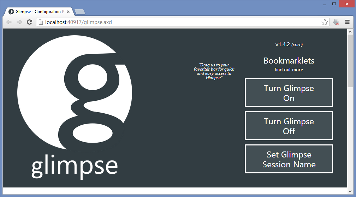Reload the Glimpse configuration page
Screen dimensions: 356x197
(29, 22)
